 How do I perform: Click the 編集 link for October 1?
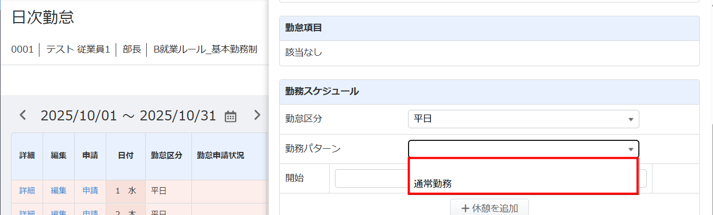(58, 191)
